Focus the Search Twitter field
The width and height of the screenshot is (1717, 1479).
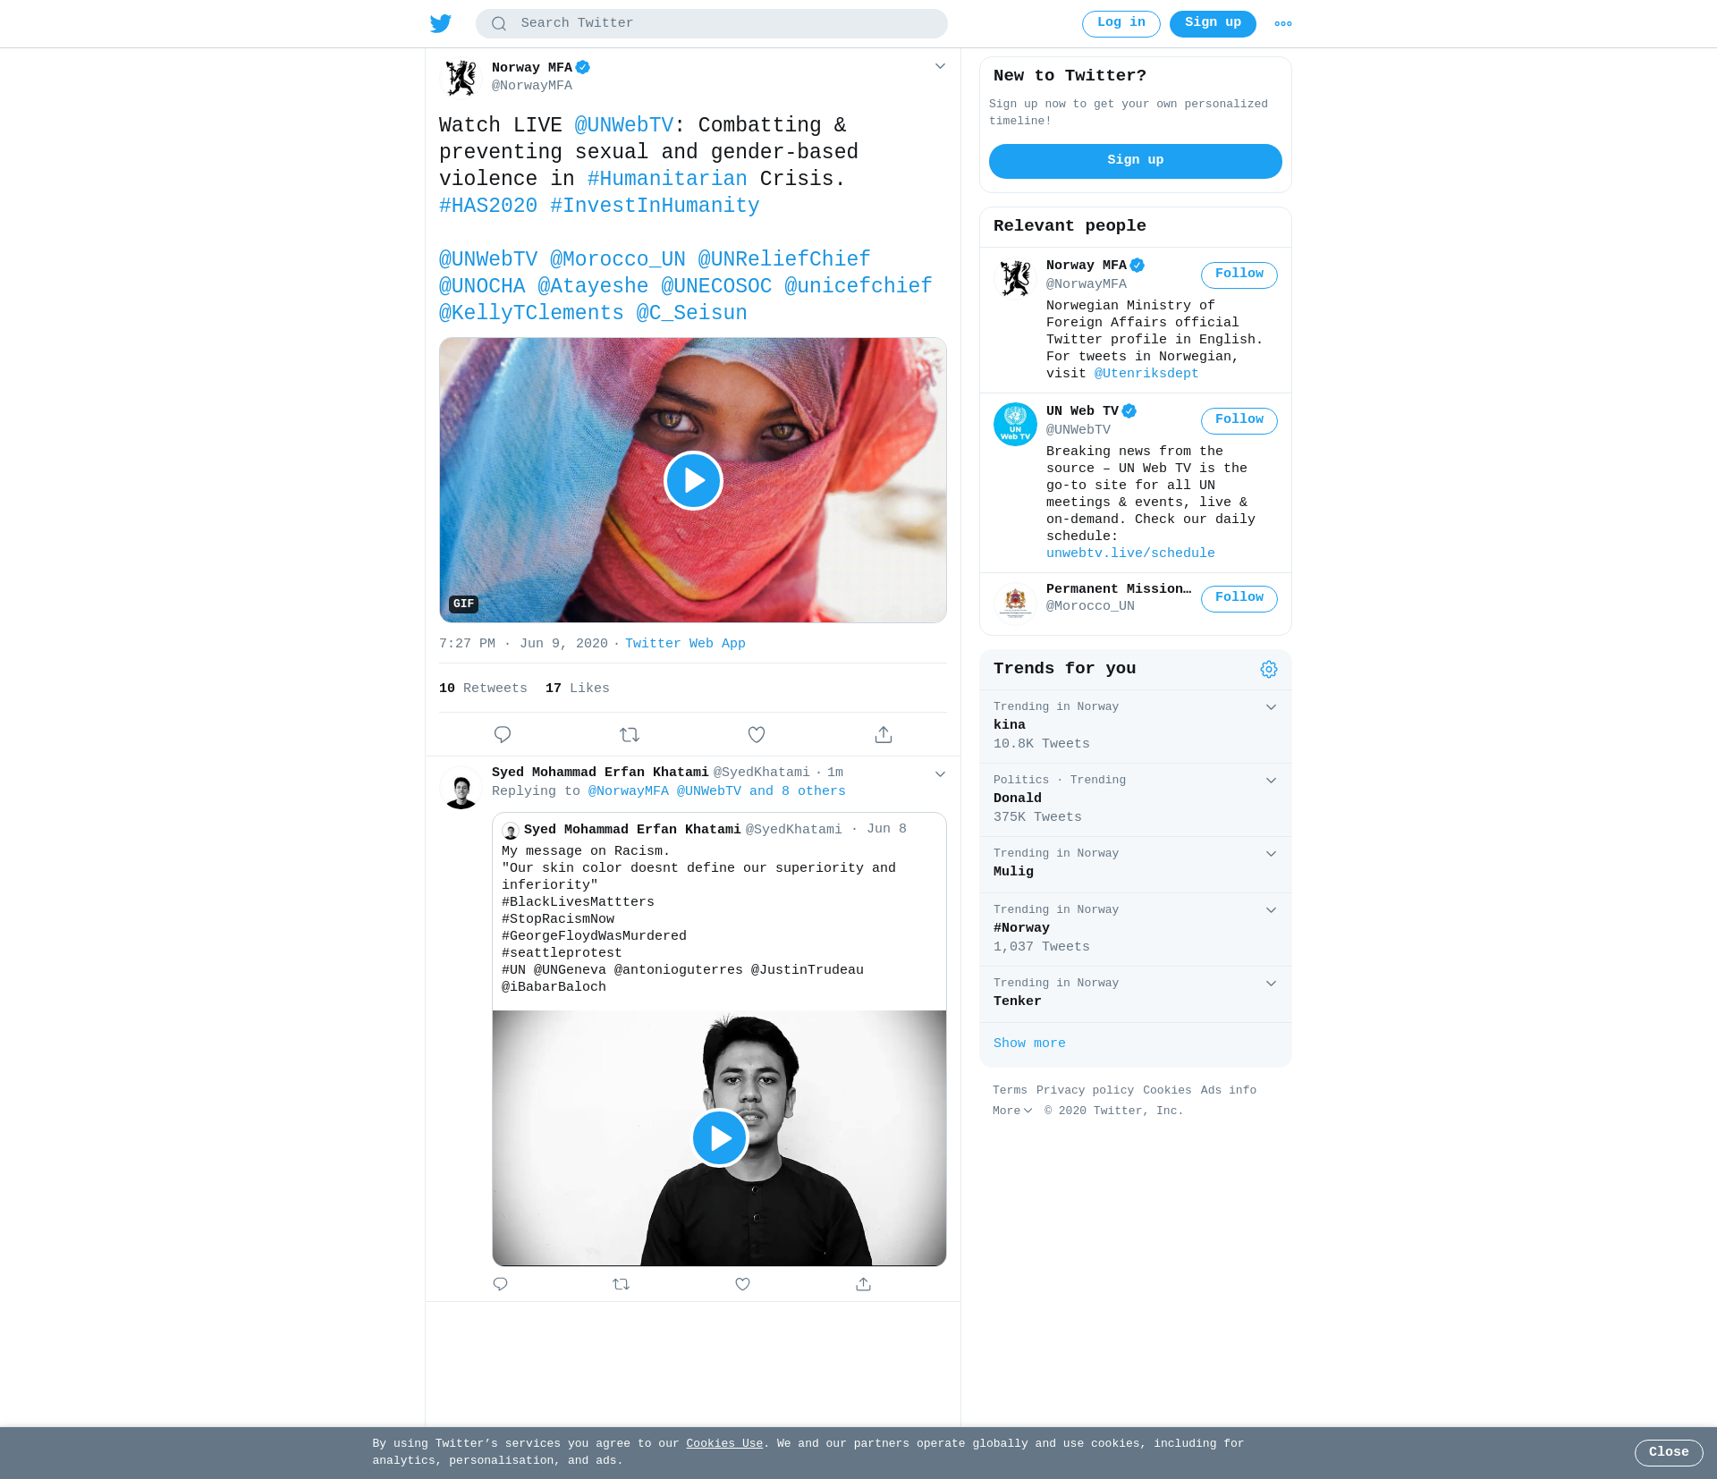712,24
